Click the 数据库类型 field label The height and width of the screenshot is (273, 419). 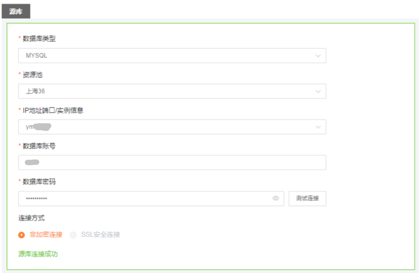(x=39, y=39)
